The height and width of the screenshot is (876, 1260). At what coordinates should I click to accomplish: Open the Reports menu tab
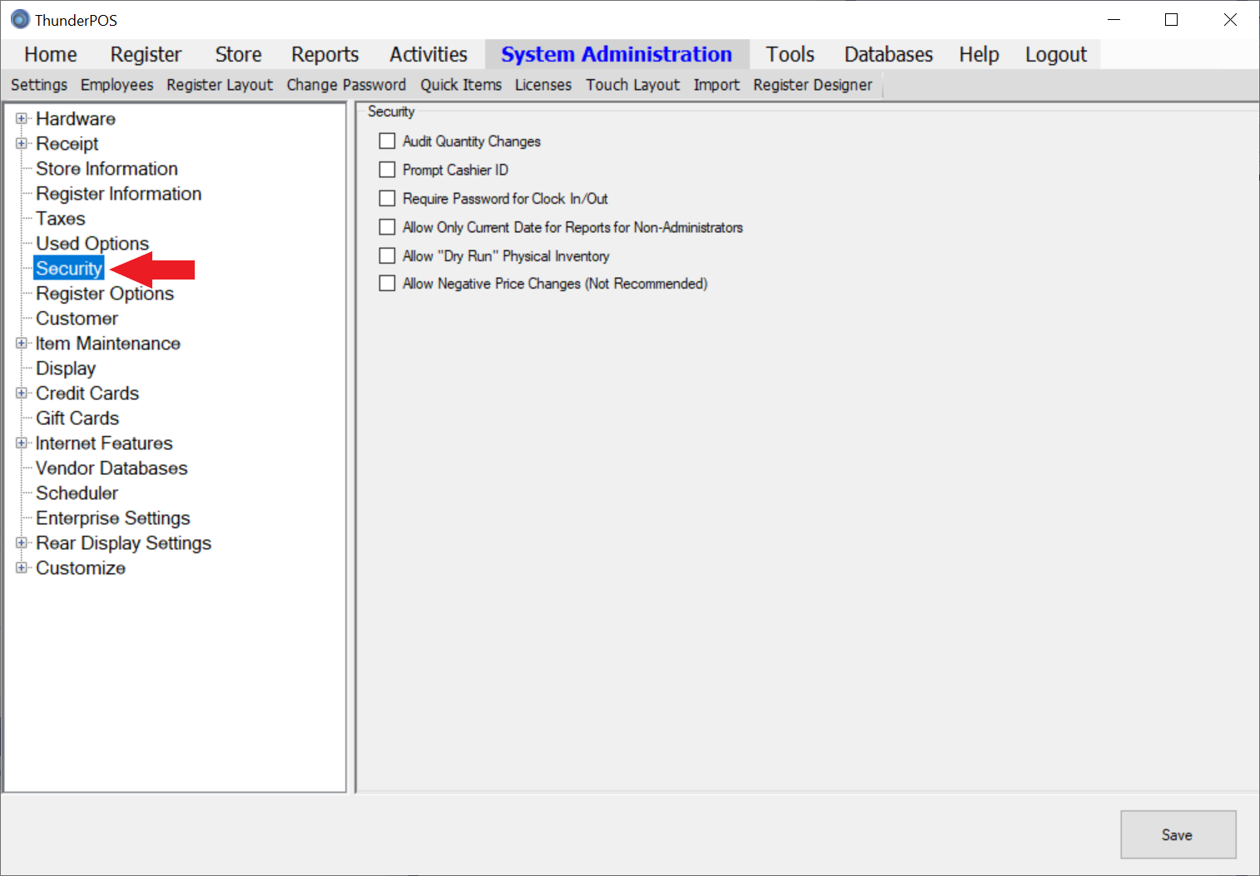(x=325, y=55)
